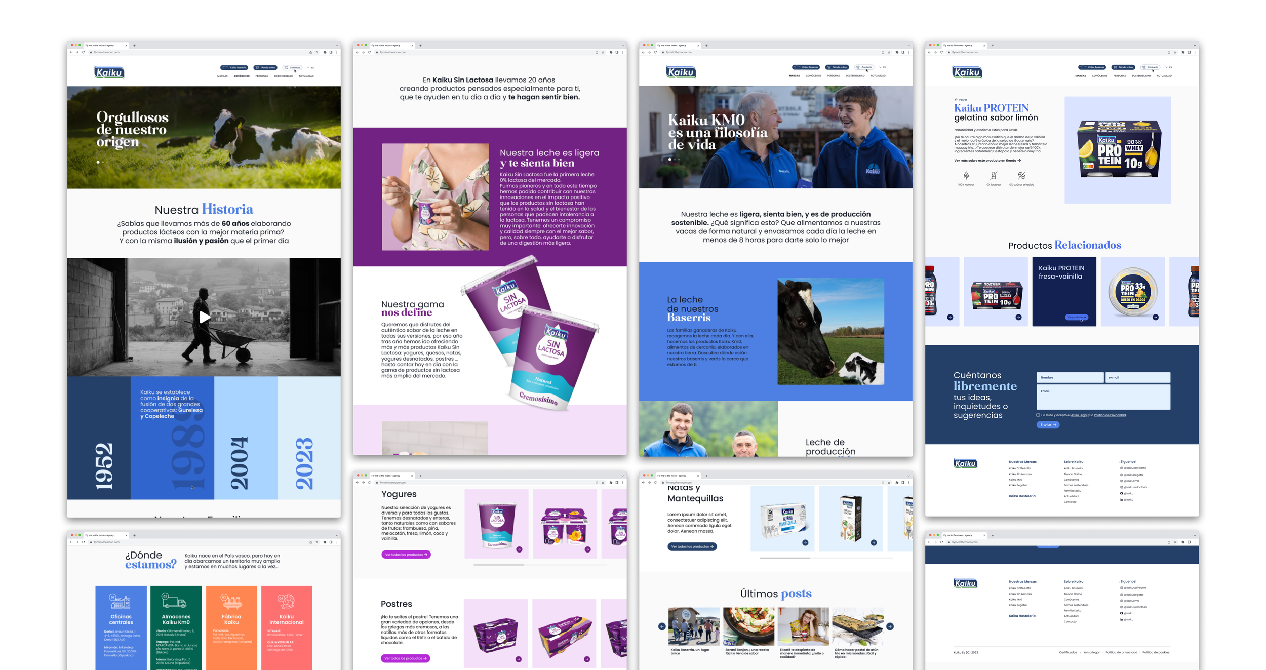Screen dimensions: 1266x670
Task: Open ES language dropdown on Kaiku PROTEIN page
Action: [x=1169, y=67]
